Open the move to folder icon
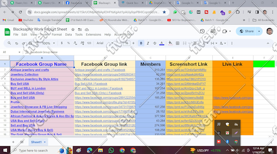The width and height of the screenshot is (277, 154). [80, 29]
